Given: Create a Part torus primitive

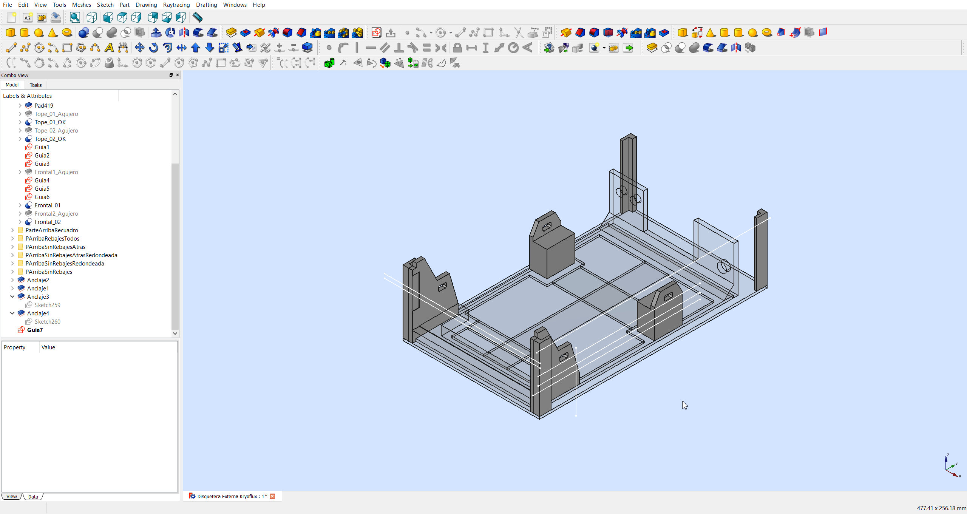Looking at the screenshot, I should click(x=67, y=32).
